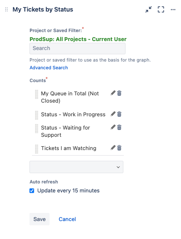Open the gadget more actions ellipsis menu
The height and width of the screenshot is (239, 181).
coord(173,9)
